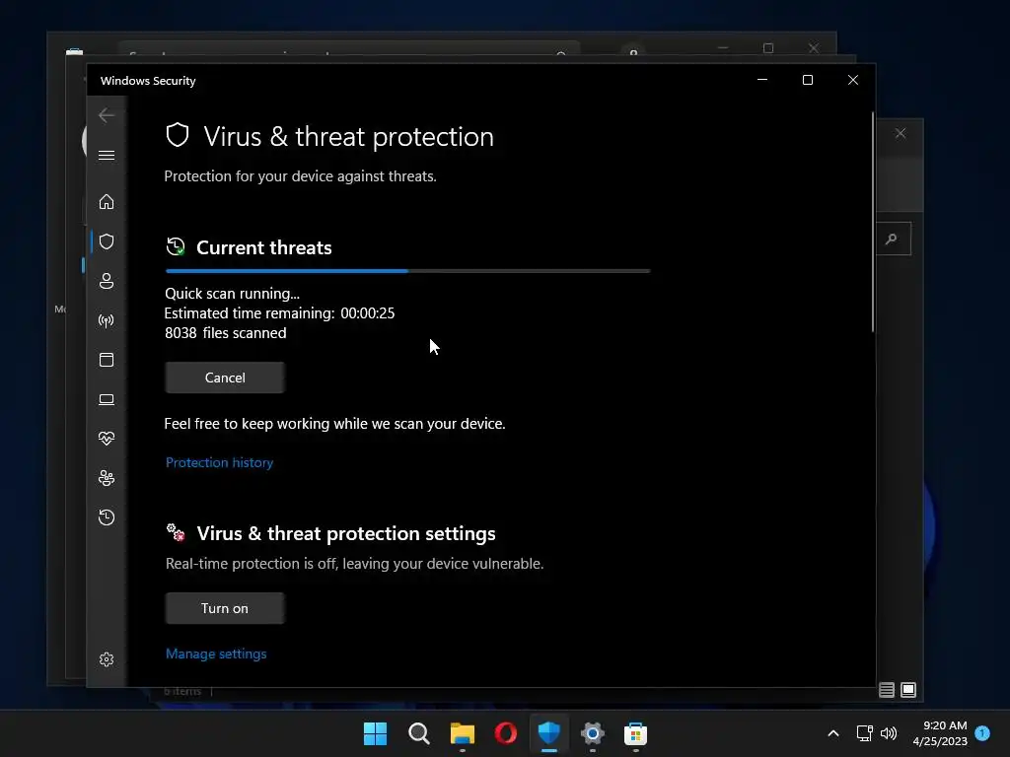Screen dimensions: 1010x757
Task: Open the network status tray icon
Action: pyautogui.click(x=864, y=733)
